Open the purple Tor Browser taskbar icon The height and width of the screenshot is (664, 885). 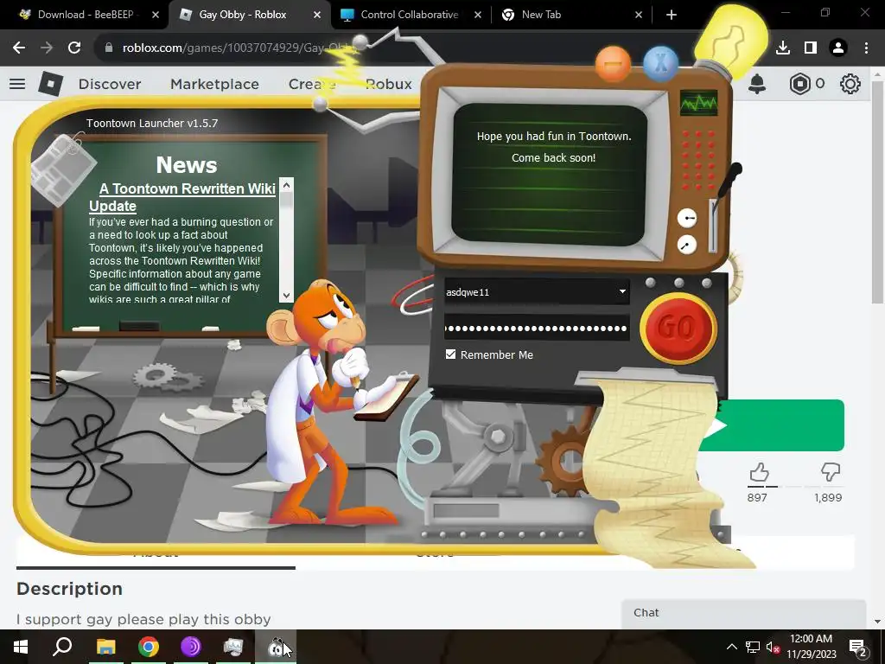(x=191, y=647)
